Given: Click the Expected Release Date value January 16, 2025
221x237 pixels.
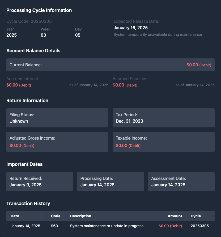Looking at the screenshot, I should coord(131,28).
